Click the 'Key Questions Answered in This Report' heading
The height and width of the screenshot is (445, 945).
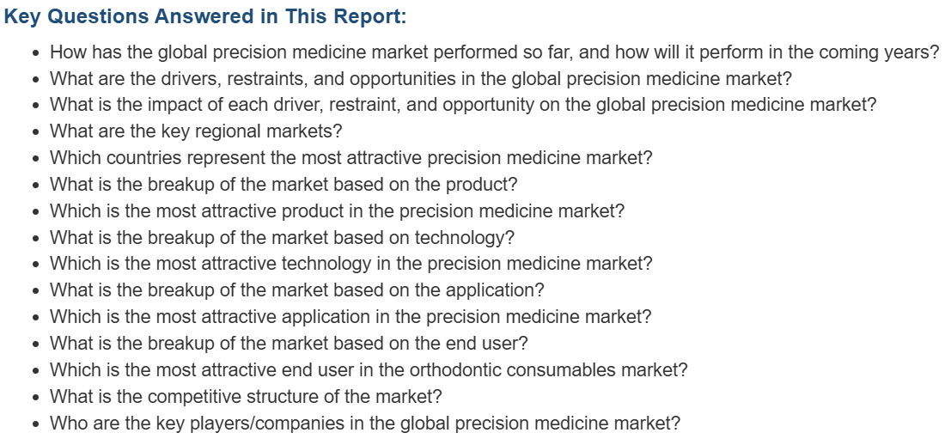tap(205, 16)
